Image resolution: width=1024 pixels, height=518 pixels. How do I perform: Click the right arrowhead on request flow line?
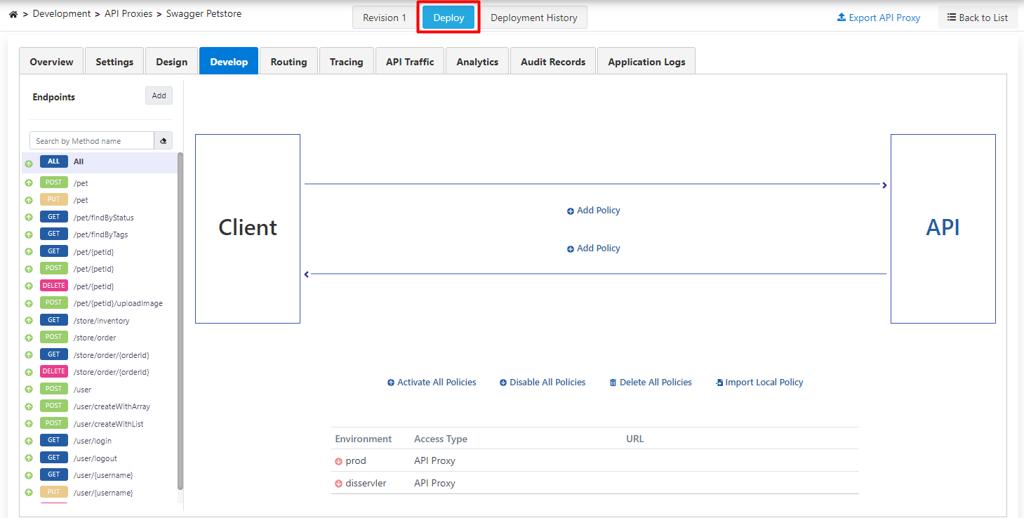884,185
